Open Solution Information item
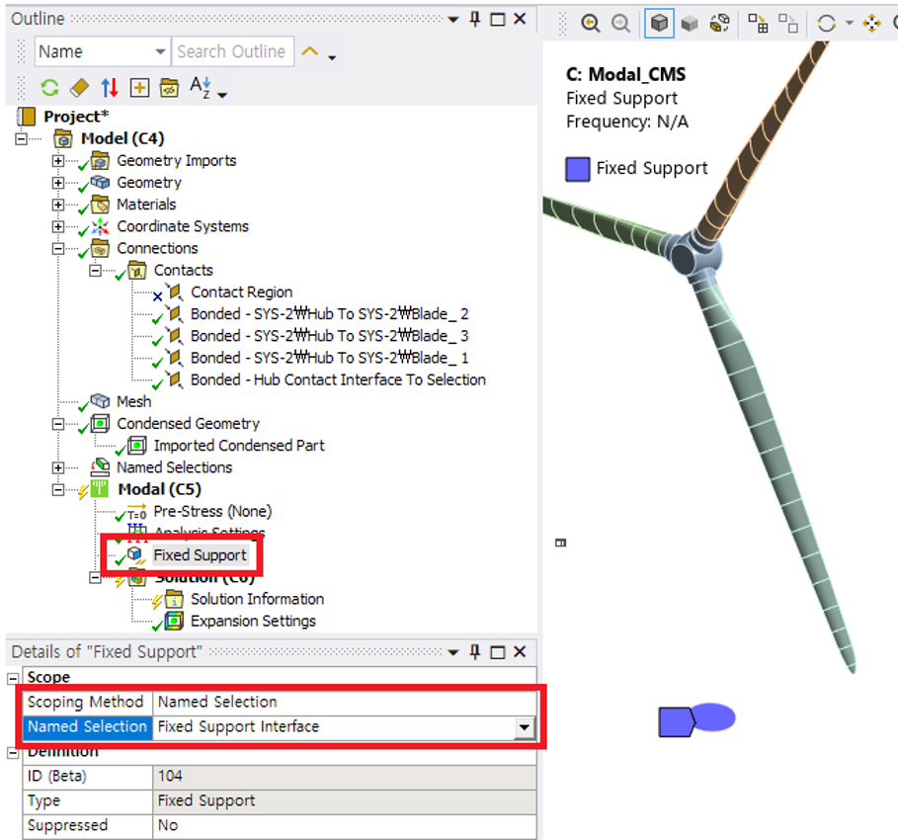 (x=257, y=599)
